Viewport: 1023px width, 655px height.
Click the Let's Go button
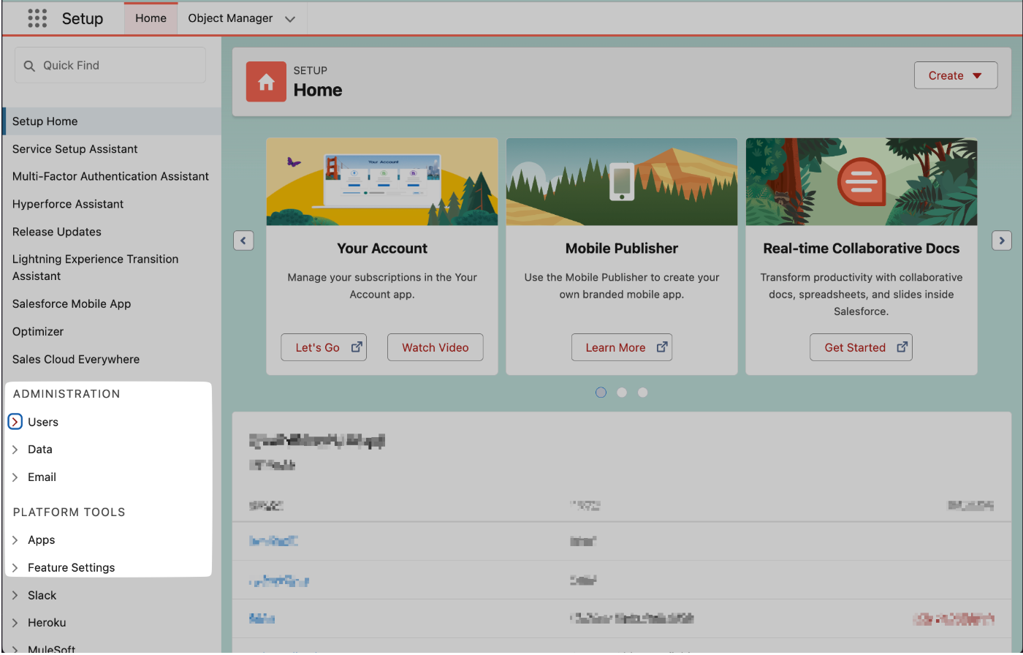(324, 347)
